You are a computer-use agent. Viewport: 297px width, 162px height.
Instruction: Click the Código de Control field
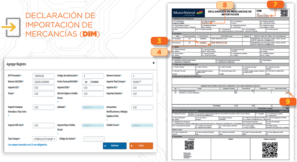(94, 139)
